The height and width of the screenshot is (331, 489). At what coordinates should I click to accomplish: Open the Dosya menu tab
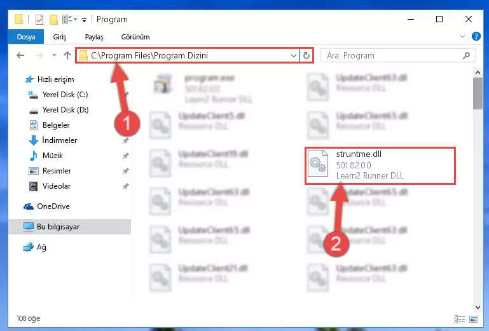pyautogui.click(x=26, y=37)
